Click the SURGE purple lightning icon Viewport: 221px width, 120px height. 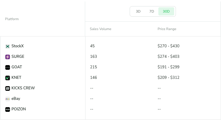pos(8,57)
